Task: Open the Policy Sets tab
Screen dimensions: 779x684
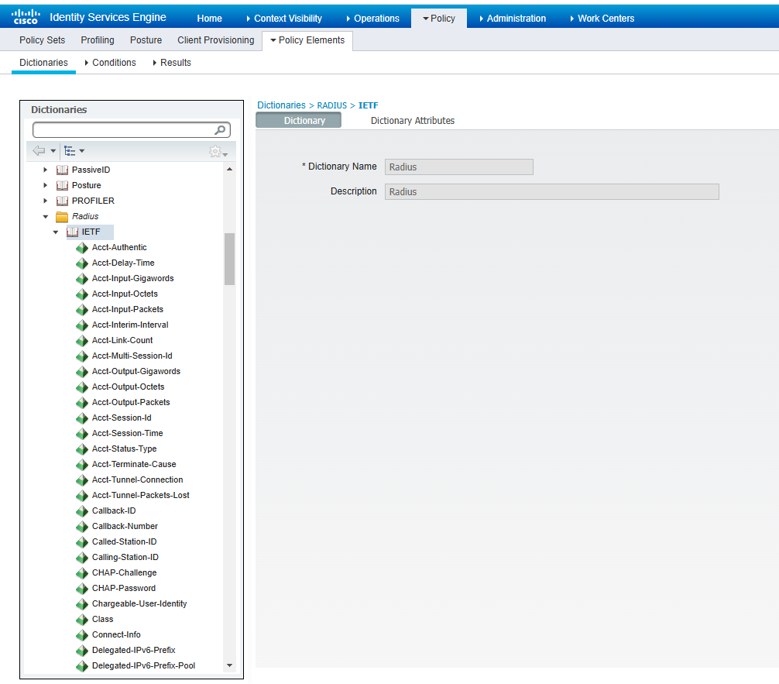Action: (x=42, y=40)
